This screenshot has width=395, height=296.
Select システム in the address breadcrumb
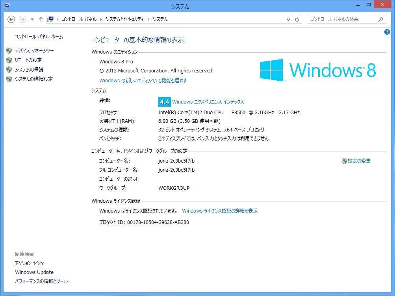[x=160, y=19]
